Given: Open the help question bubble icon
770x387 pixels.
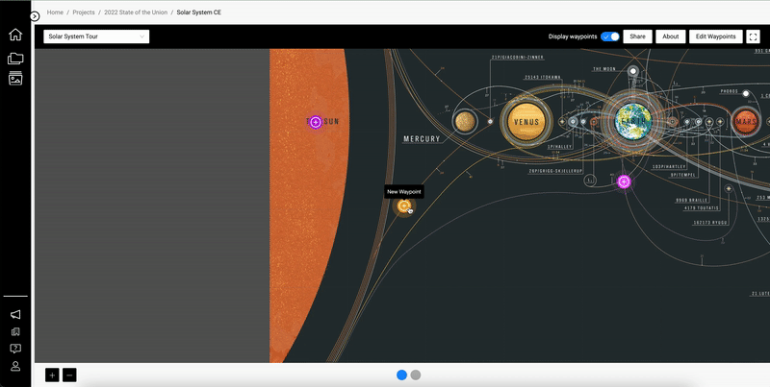Looking at the screenshot, I should pyautogui.click(x=15, y=349).
